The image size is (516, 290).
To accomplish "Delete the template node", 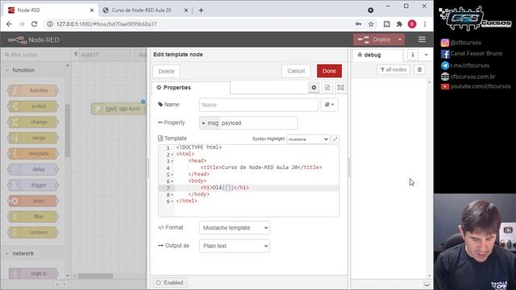I will click(x=166, y=72).
